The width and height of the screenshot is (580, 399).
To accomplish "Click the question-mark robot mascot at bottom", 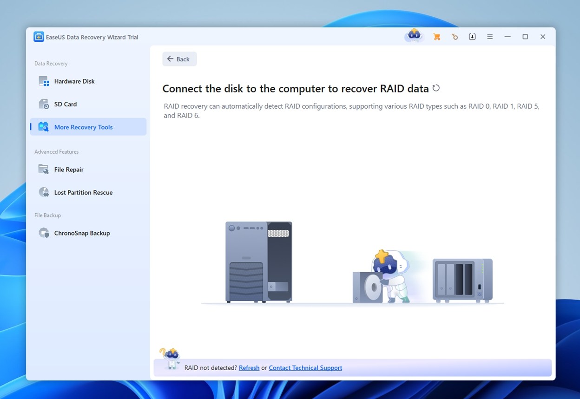I will [x=170, y=358].
